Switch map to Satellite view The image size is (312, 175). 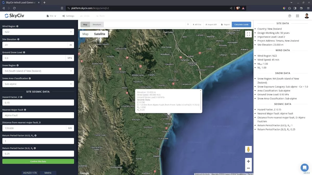(x=100, y=34)
